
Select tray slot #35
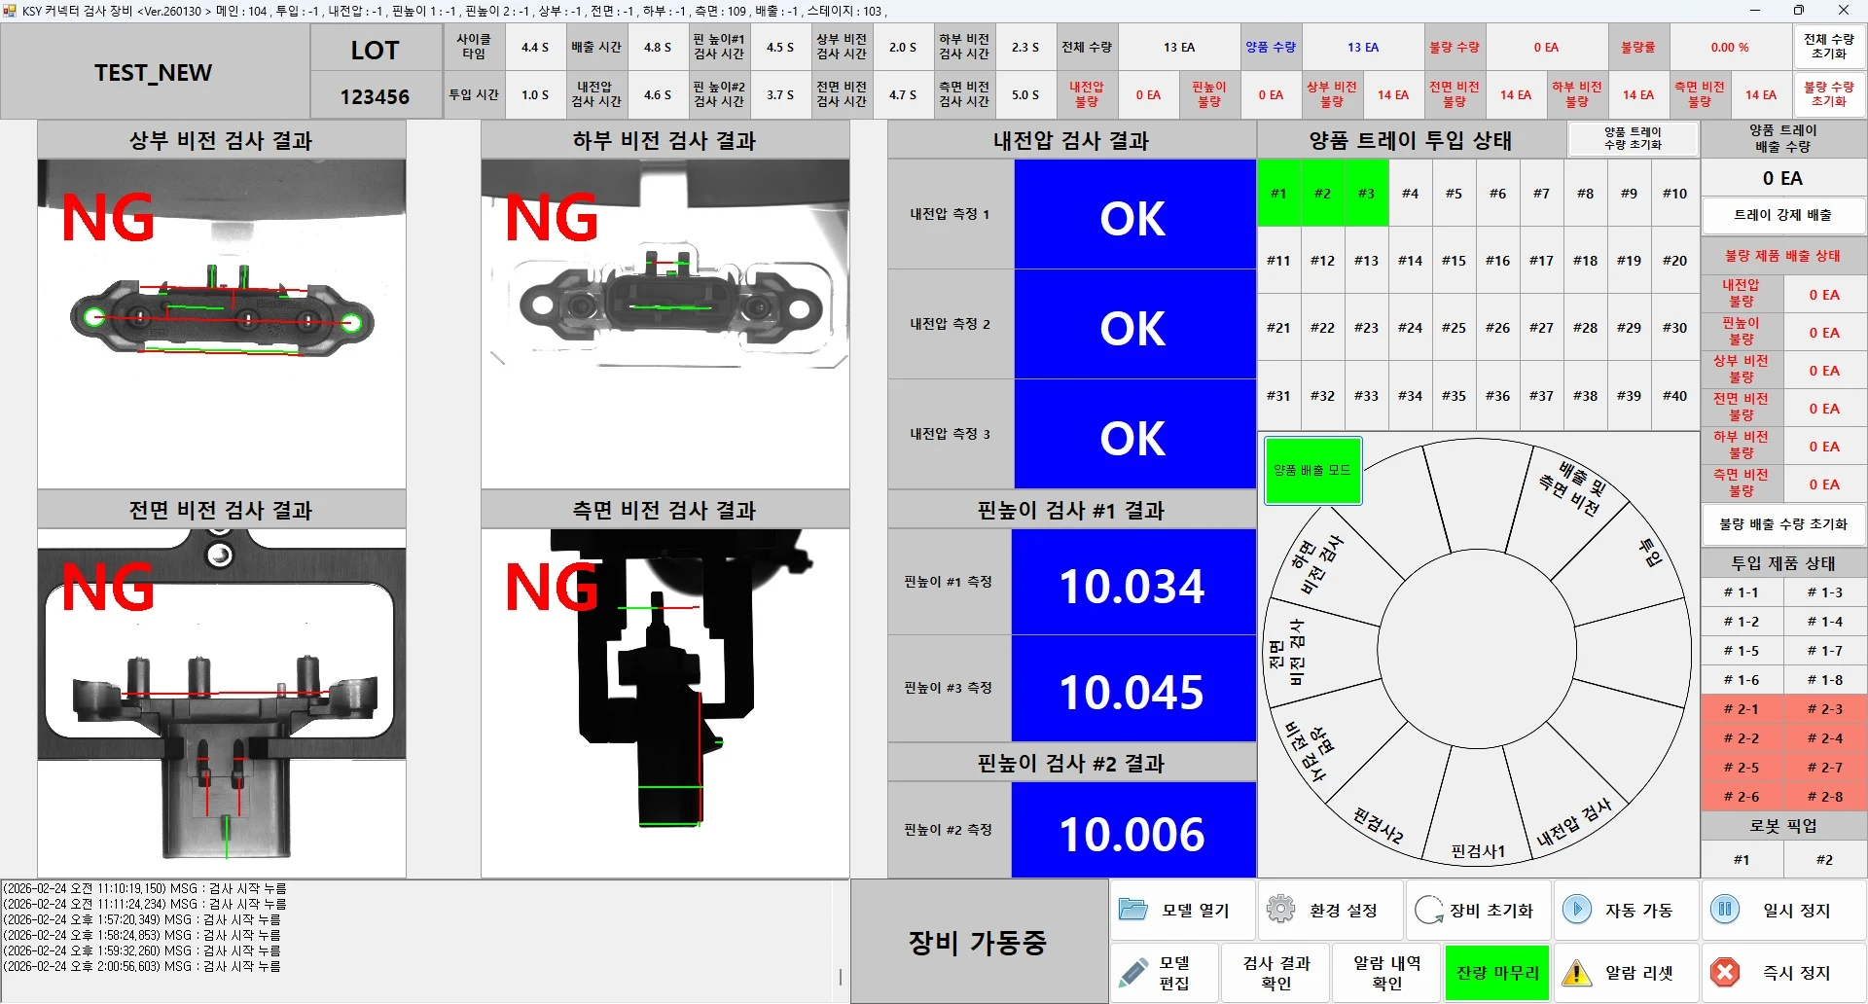(1454, 396)
